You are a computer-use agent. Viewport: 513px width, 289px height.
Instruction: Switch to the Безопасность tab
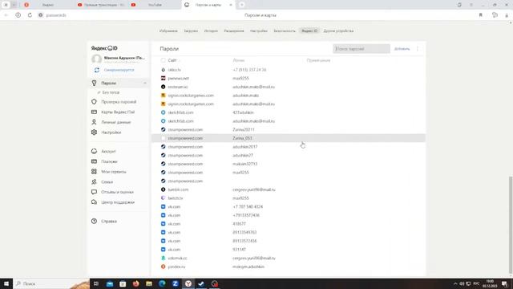[x=285, y=31]
